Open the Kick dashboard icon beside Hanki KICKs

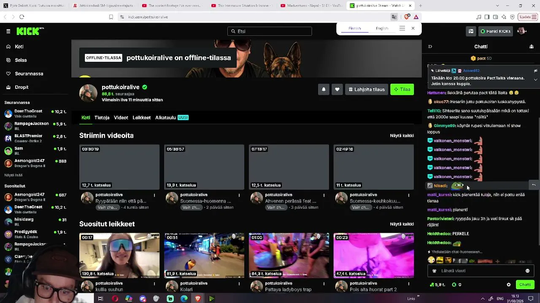pos(471,31)
